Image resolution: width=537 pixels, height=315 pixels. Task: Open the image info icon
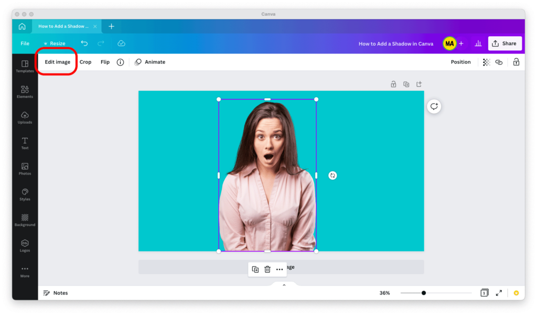tap(120, 62)
